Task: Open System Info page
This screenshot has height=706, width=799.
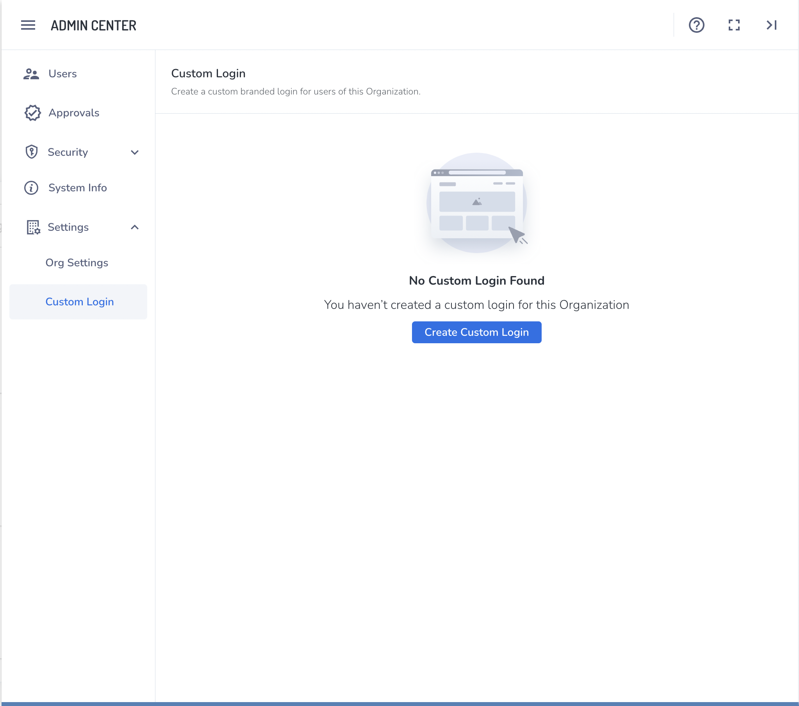Action: pos(77,188)
